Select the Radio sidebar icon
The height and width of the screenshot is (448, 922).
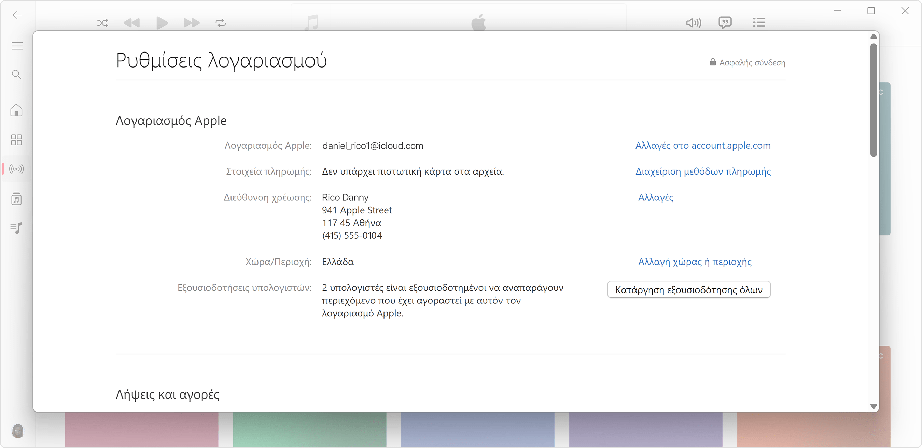(16, 169)
